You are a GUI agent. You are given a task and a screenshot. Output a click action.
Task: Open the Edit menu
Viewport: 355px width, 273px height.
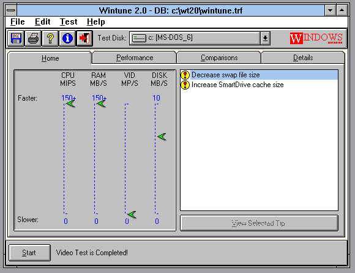42,22
